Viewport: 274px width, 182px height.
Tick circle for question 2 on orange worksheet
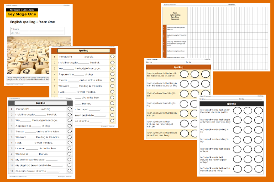click(112, 62)
